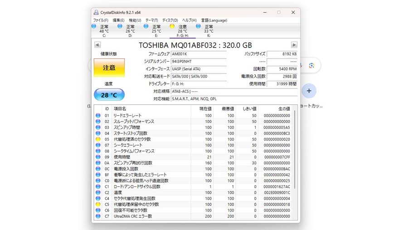Click the firmware field AM001K

[x=199, y=54]
